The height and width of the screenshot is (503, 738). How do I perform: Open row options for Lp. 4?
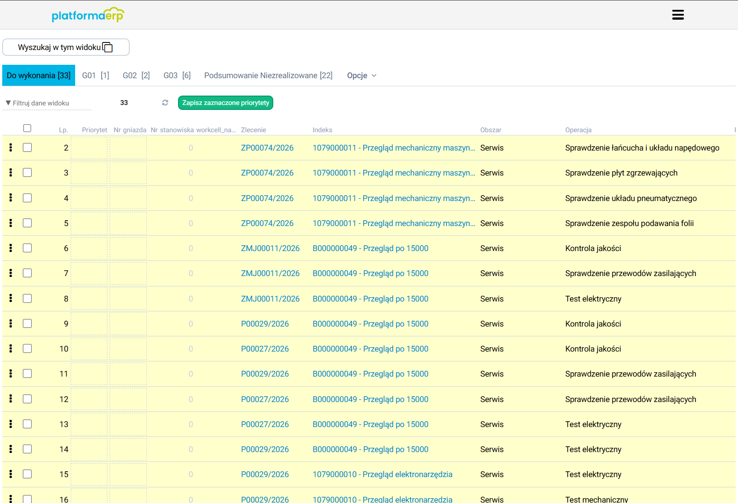pyautogui.click(x=11, y=197)
